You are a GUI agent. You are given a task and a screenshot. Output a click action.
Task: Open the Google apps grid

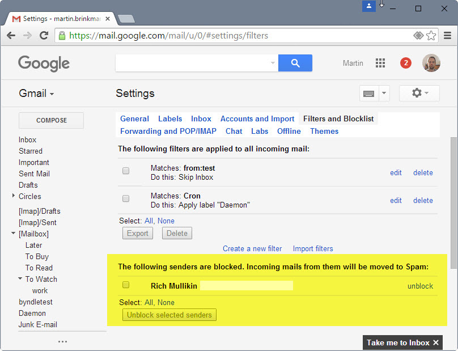pyautogui.click(x=380, y=63)
